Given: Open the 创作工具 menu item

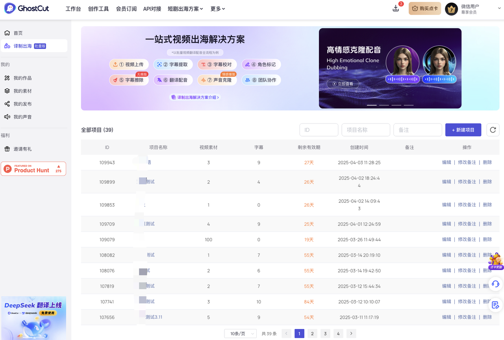Looking at the screenshot, I should coord(98,9).
